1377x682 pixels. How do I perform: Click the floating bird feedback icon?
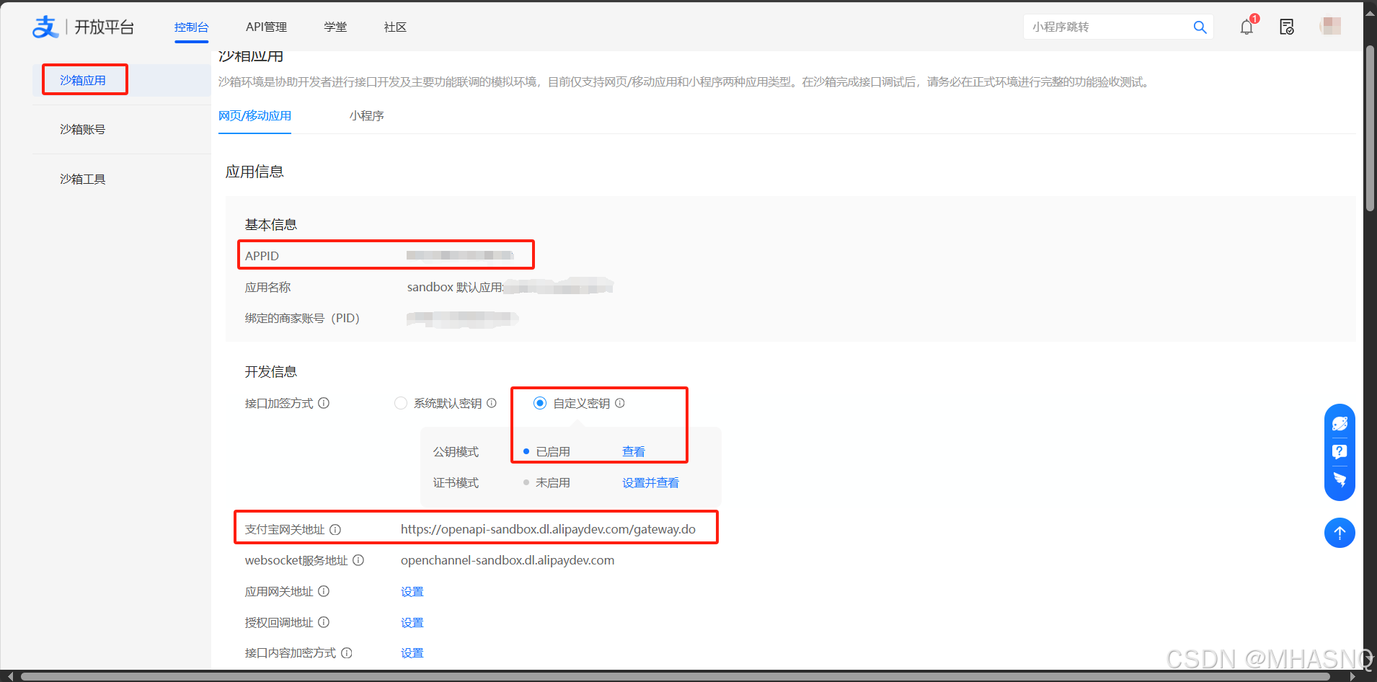1340,479
